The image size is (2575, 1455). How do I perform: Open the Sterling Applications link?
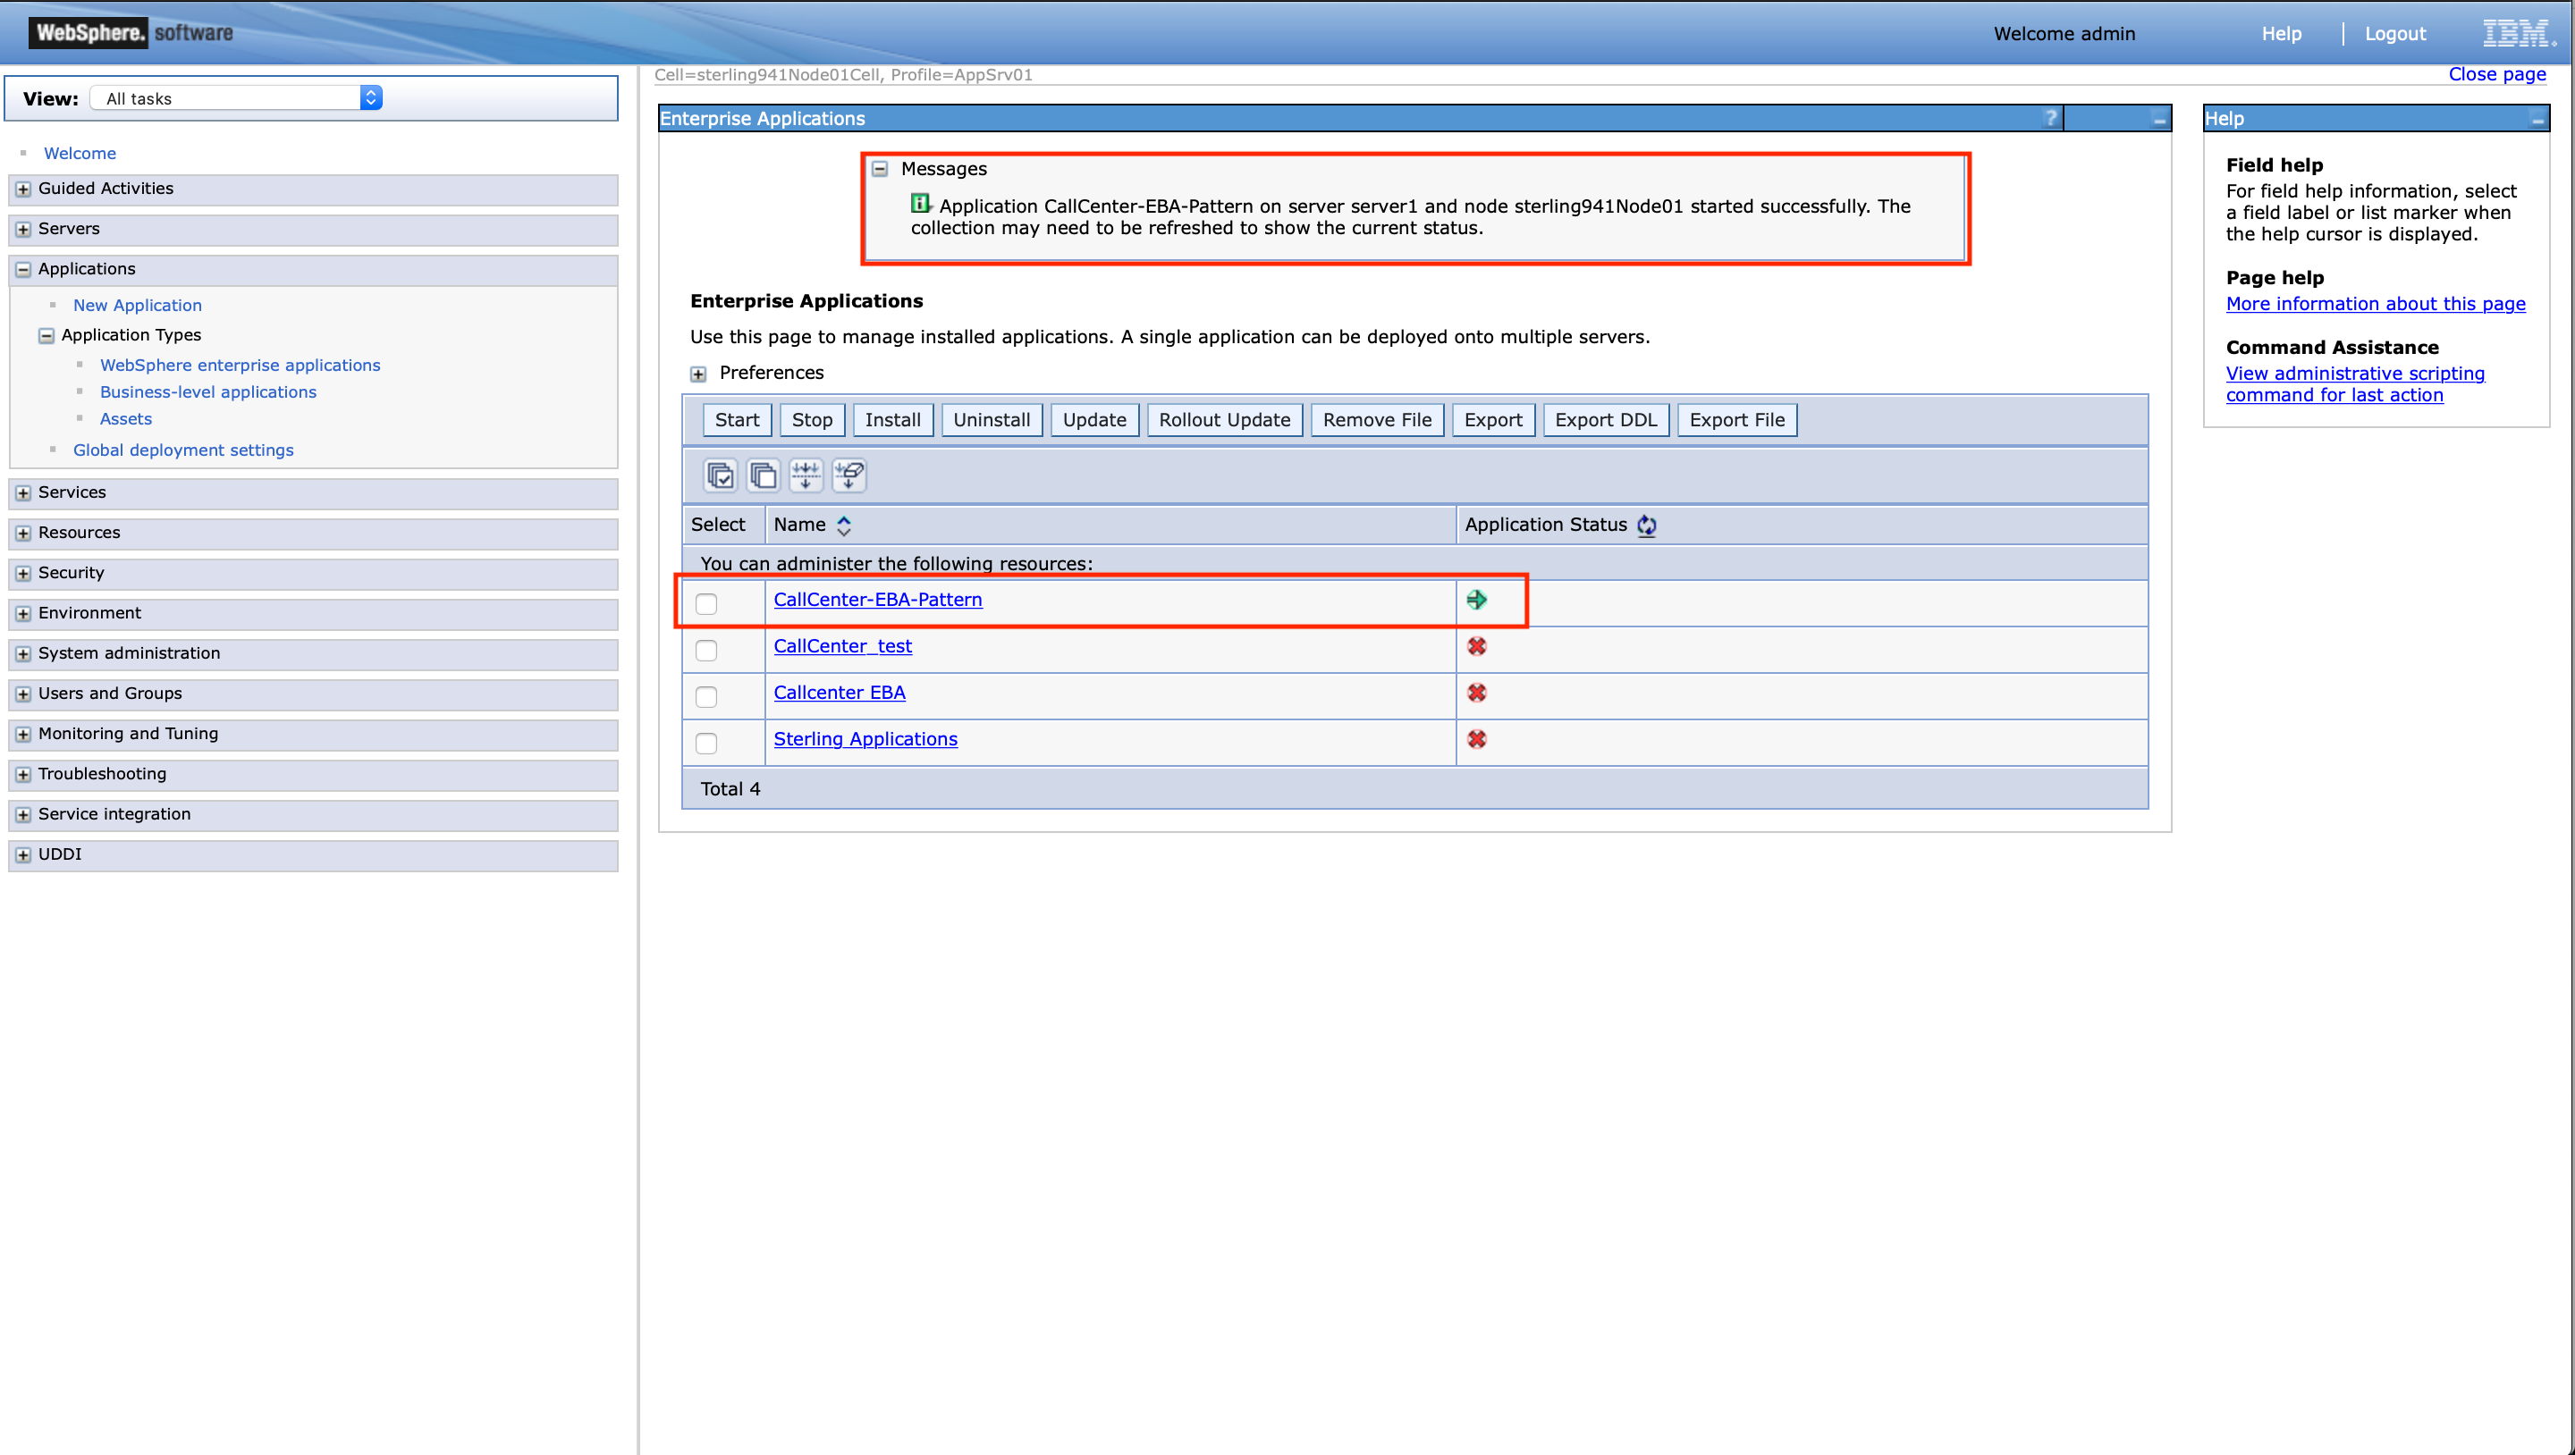865,738
